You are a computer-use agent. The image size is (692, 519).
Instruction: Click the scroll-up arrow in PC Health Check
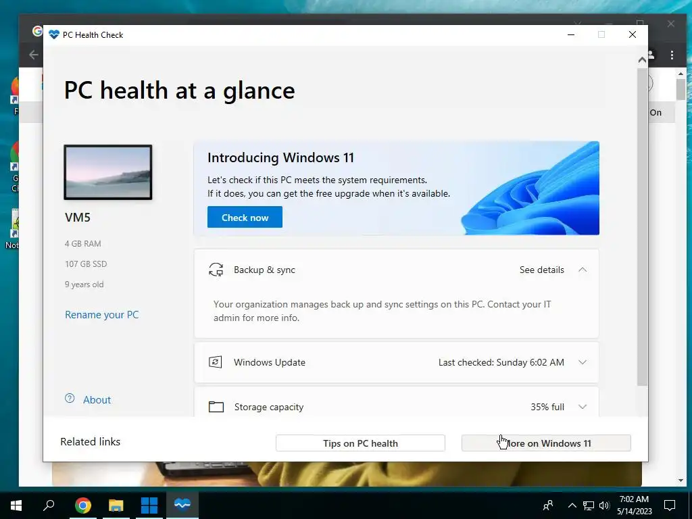coord(642,59)
